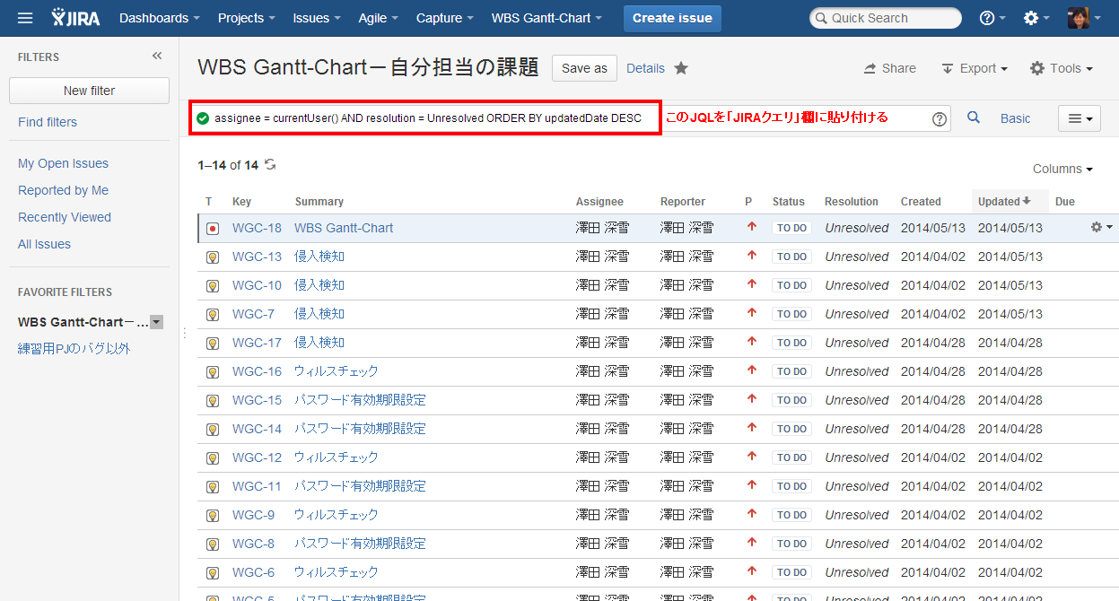Open favorite filter WBS Gantt-Chart dropdown arrow

point(156,322)
